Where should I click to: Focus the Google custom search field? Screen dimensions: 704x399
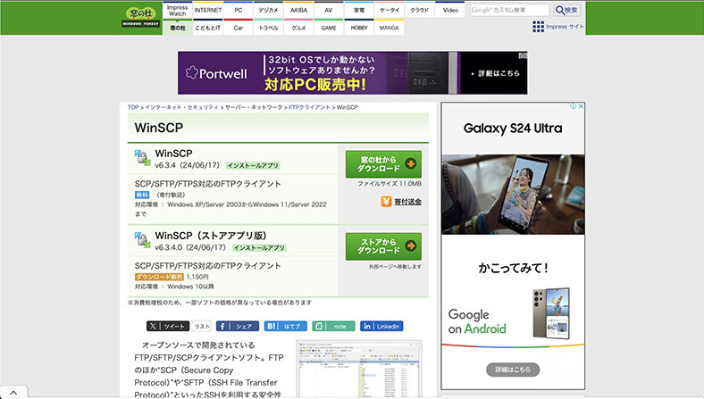click(x=509, y=10)
